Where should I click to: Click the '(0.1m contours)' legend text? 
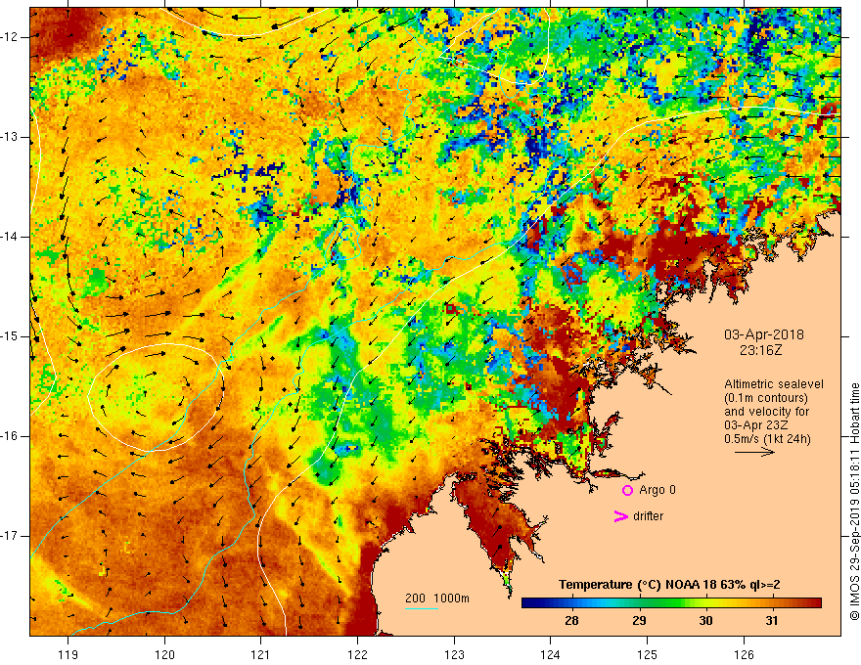[x=765, y=398]
